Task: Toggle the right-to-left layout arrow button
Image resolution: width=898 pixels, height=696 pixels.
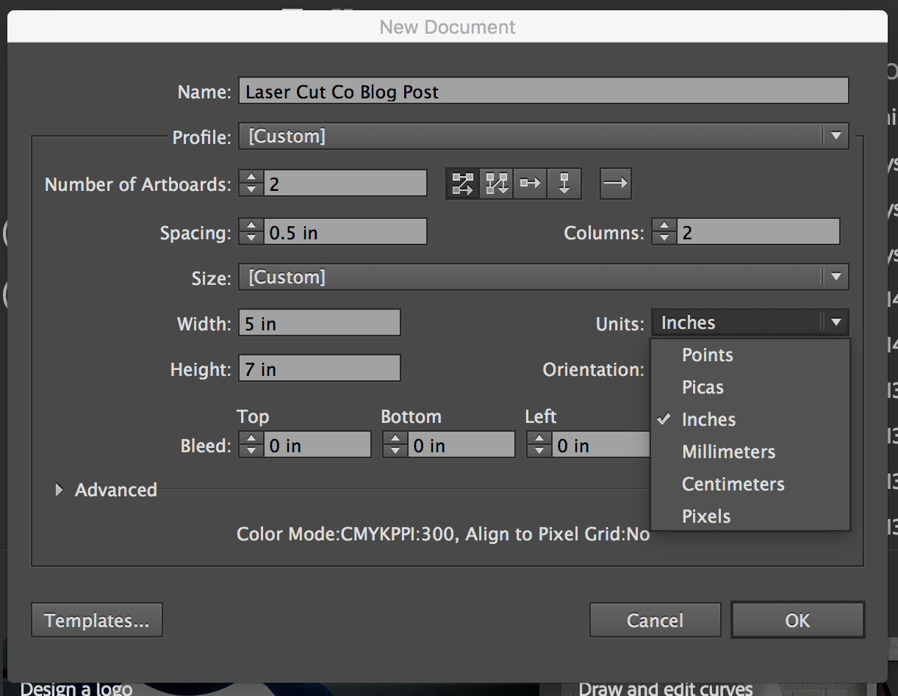Action: coord(616,184)
